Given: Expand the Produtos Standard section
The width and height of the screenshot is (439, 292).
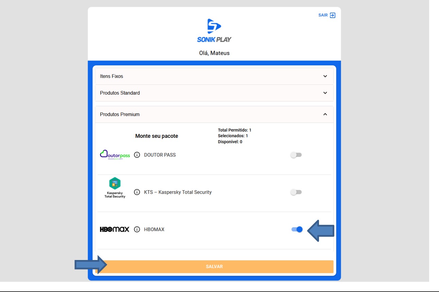Looking at the screenshot, I should [214, 93].
